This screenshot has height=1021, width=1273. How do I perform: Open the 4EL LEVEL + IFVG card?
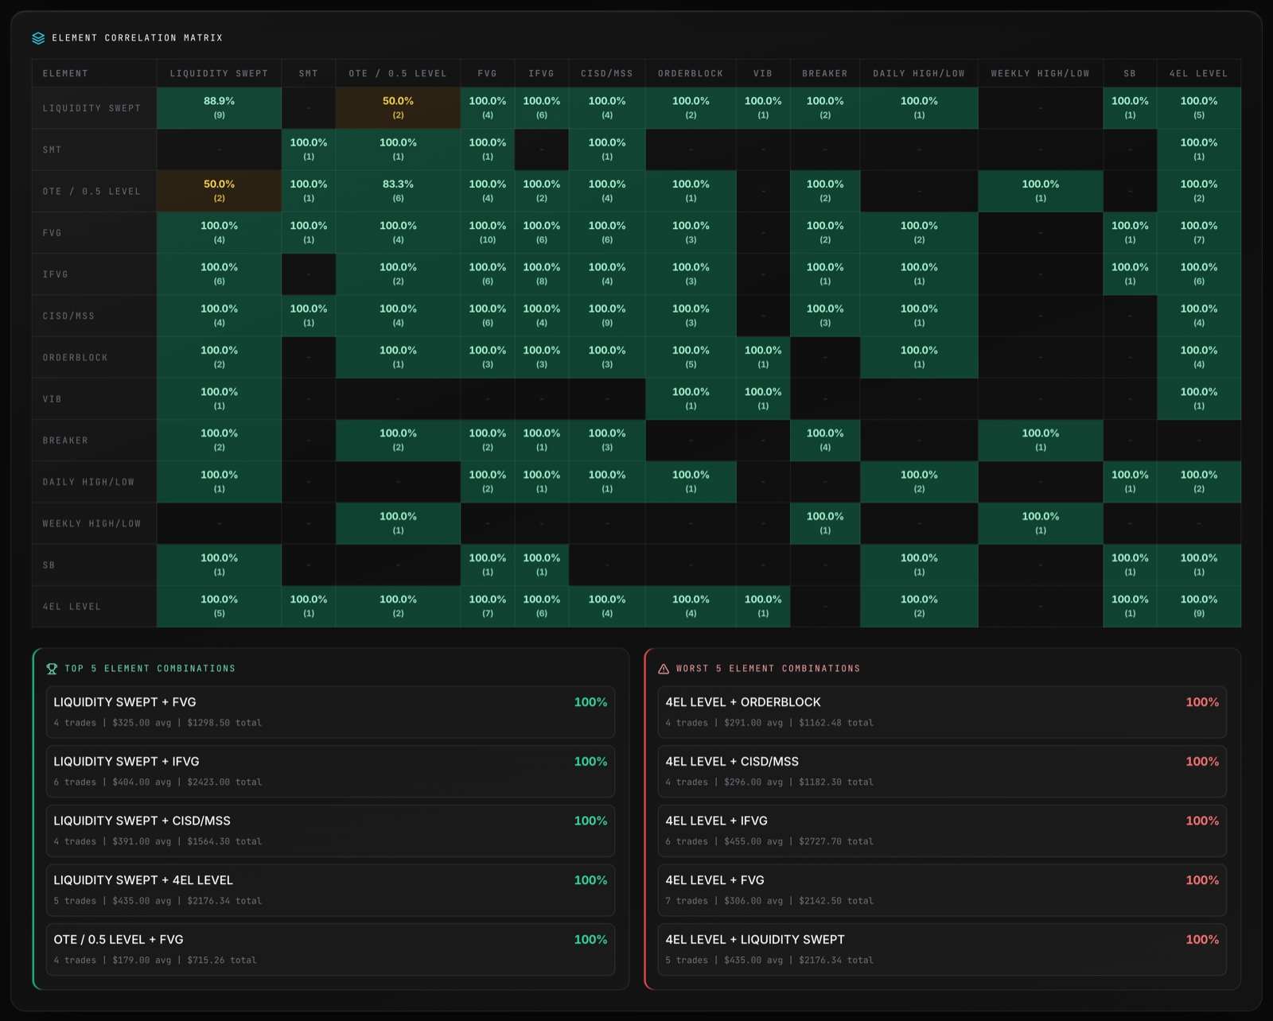942,831
